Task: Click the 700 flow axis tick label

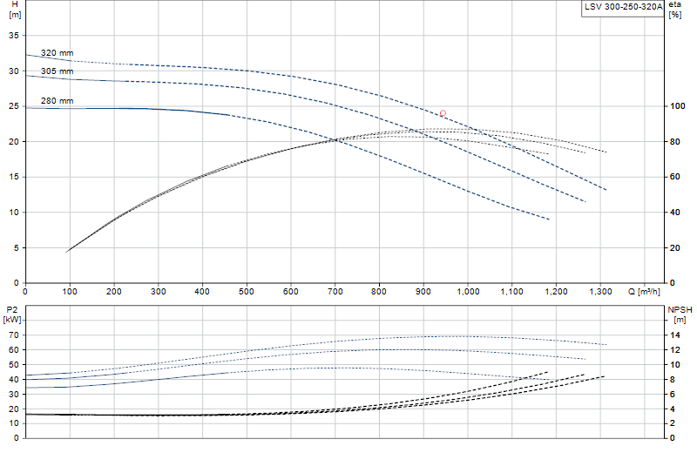Action: coord(335,292)
